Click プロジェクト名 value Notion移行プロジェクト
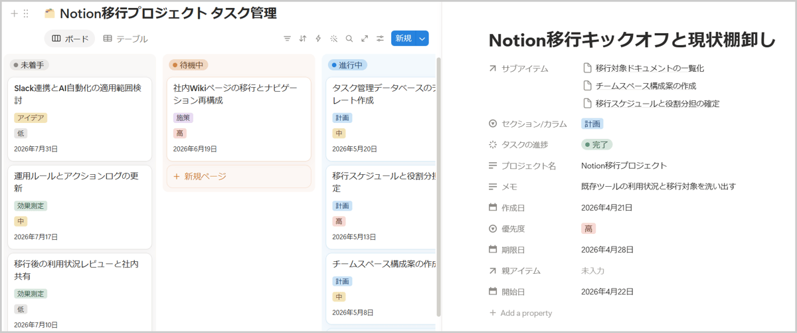This screenshot has height=333, width=797. (x=624, y=166)
